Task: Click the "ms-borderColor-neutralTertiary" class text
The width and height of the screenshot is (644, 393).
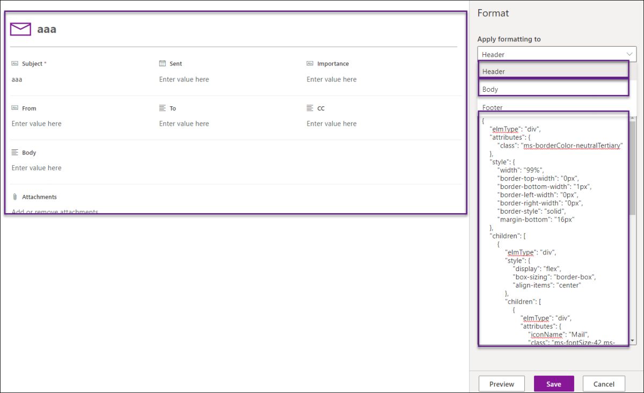Action: [x=572, y=145]
